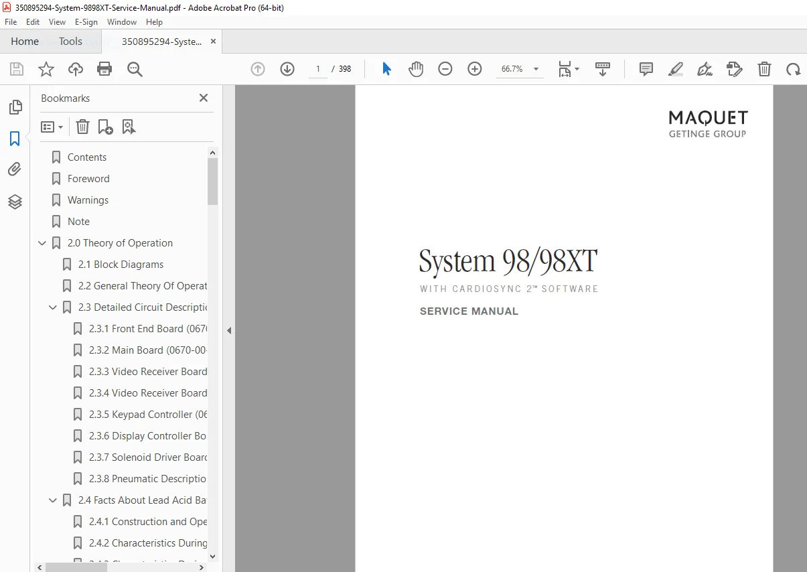Choose the Selection arrow tool
The height and width of the screenshot is (572, 807).
(386, 69)
